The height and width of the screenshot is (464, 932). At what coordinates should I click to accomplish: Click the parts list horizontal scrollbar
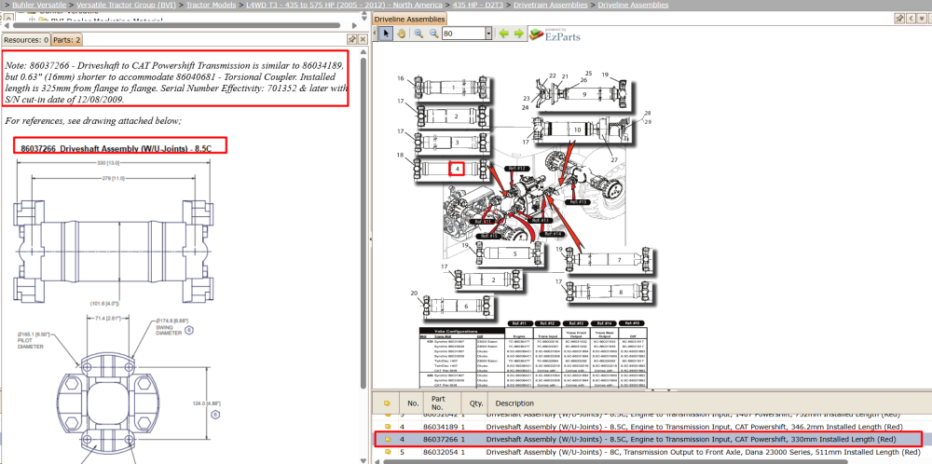pyautogui.click(x=615, y=461)
